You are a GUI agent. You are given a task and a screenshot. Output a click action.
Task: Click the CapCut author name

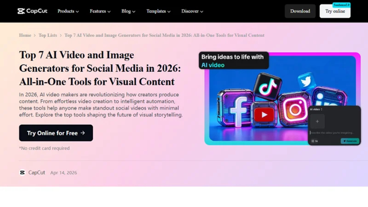tap(37, 172)
